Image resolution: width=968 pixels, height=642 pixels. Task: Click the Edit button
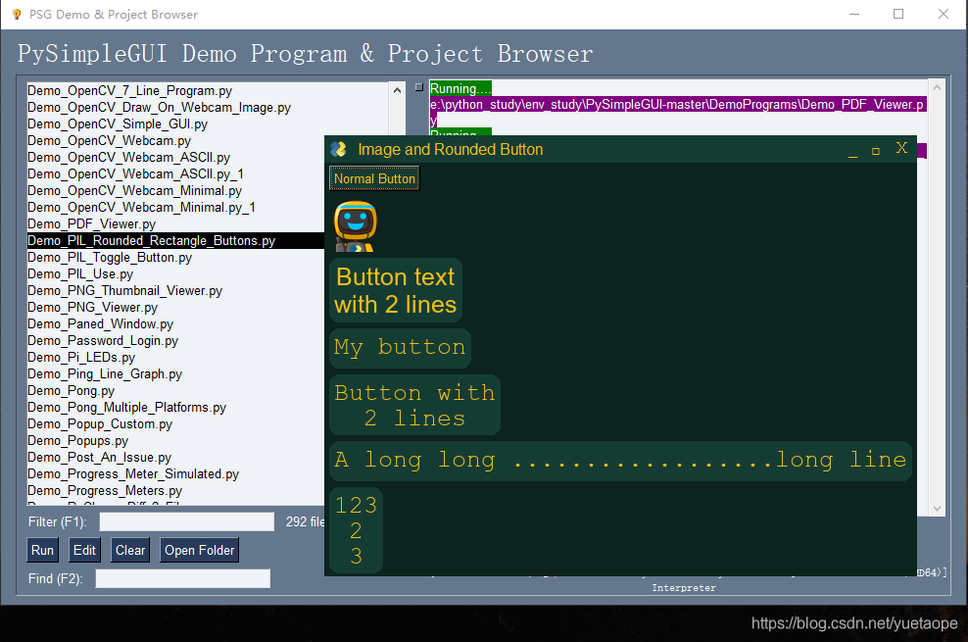tap(84, 550)
